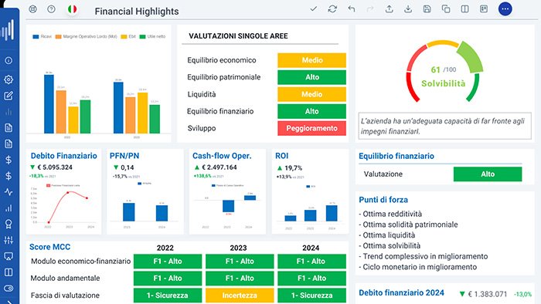Toggle Utile netto series in legend
The width and height of the screenshot is (541, 304).
pyautogui.click(x=152, y=36)
